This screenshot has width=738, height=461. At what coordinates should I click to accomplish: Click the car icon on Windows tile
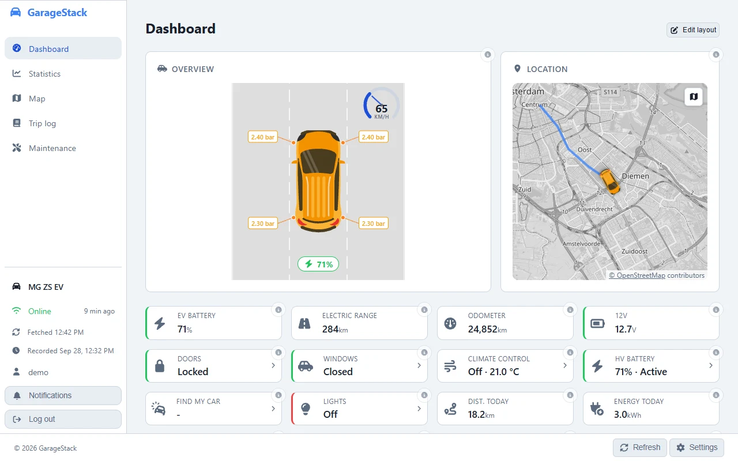(x=306, y=366)
